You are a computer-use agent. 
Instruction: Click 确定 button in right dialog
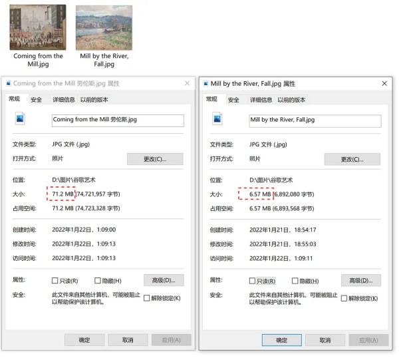281,340
